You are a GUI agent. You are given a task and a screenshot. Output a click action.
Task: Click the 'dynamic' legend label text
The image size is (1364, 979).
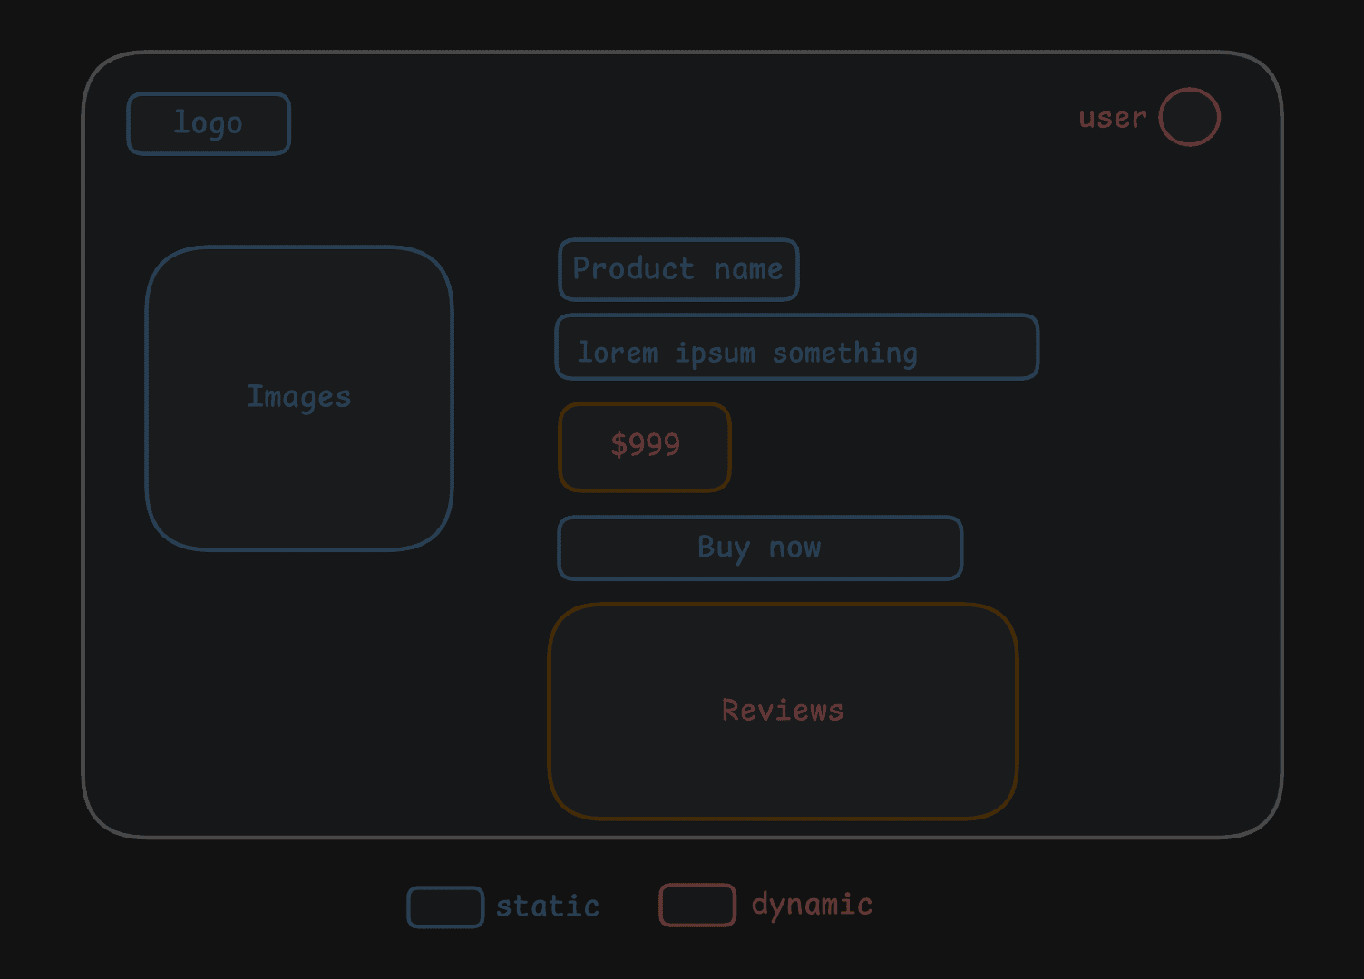(x=812, y=905)
